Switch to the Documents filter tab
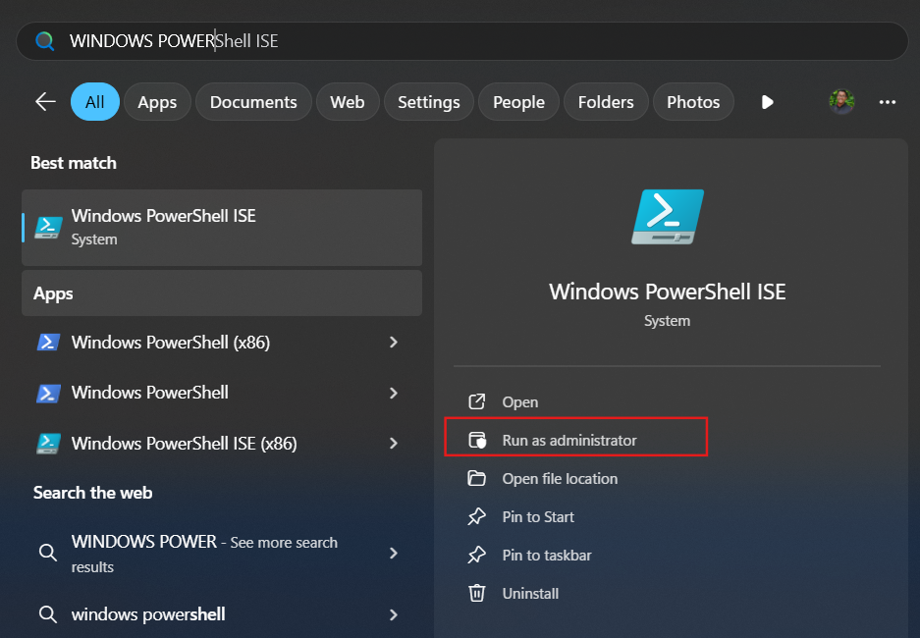920x638 pixels. click(x=253, y=102)
